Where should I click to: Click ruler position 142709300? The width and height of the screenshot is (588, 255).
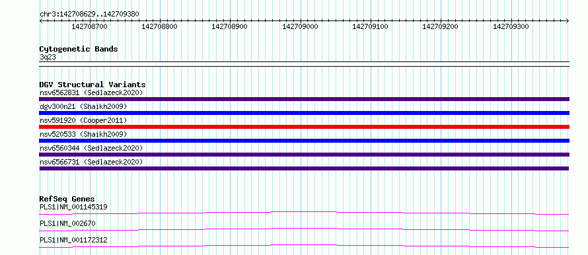(511, 26)
